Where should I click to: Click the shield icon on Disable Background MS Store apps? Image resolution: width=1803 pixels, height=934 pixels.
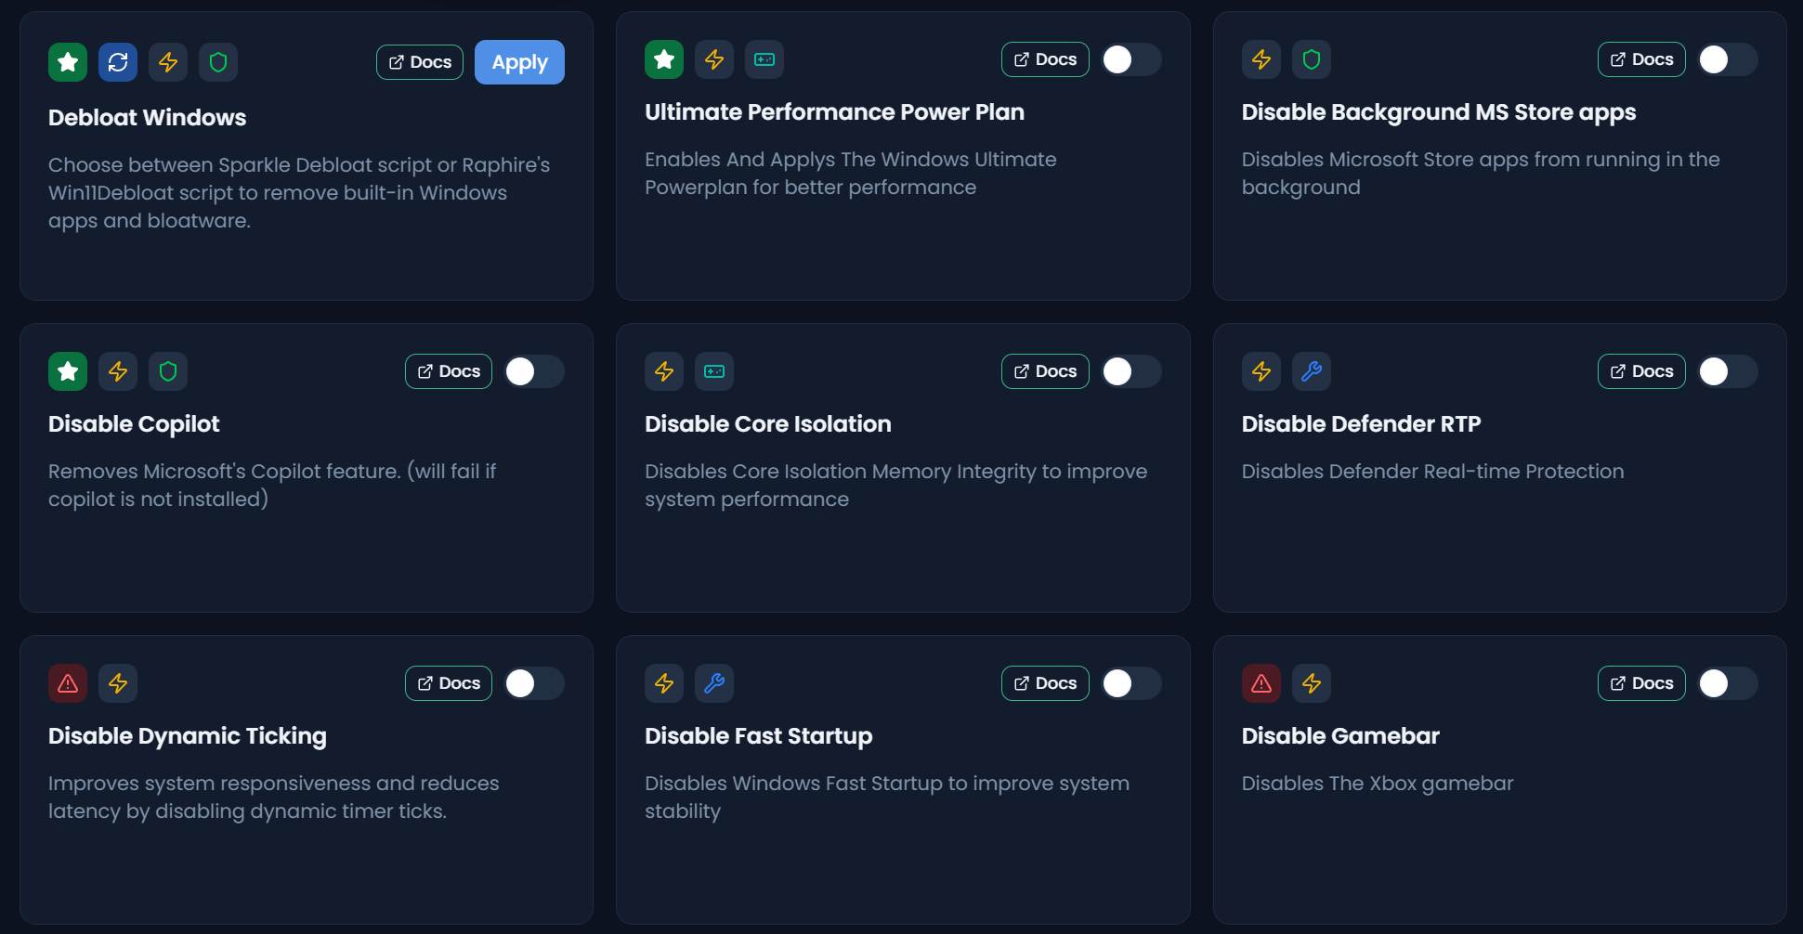[x=1312, y=59]
